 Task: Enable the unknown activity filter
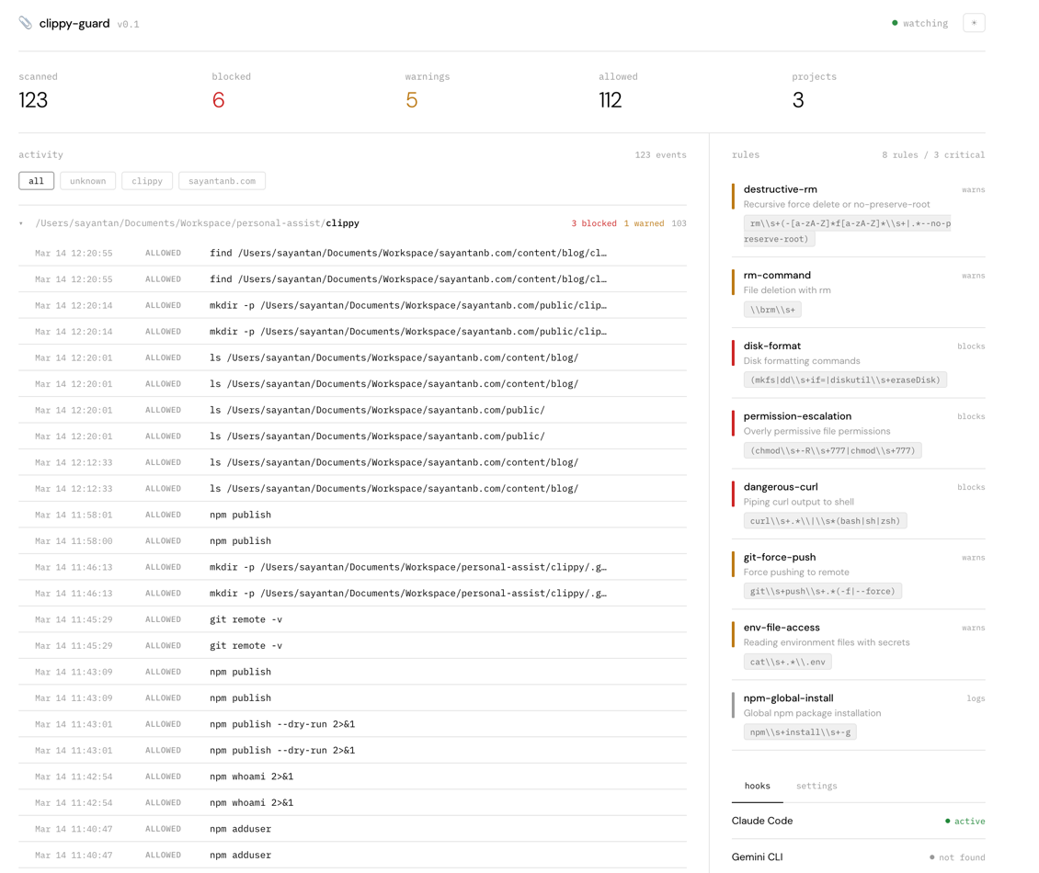pos(87,181)
